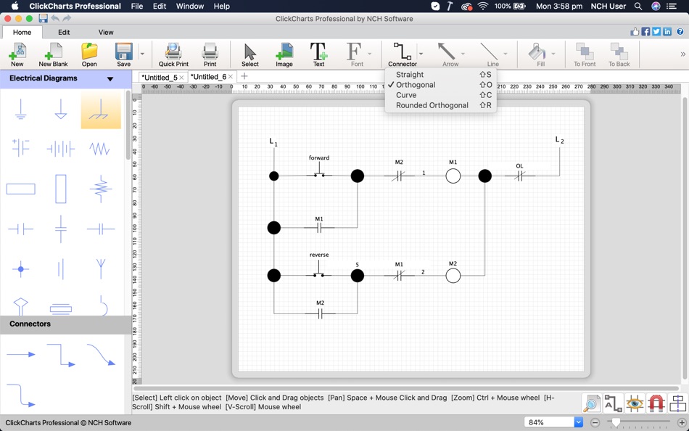Image resolution: width=689 pixels, height=431 pixels.
Task: Toggle grid visibility with the eye icon
Action: (x=635, y=403)
